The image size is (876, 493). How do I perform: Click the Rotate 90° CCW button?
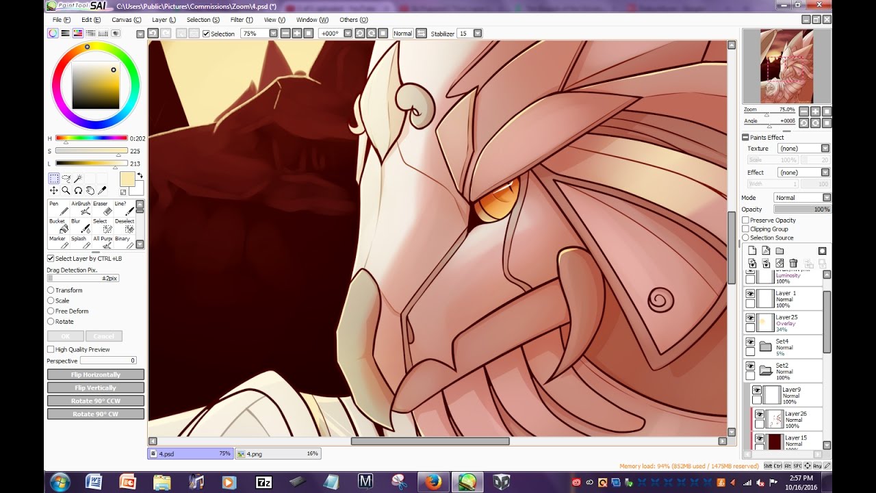click(96, 401)
